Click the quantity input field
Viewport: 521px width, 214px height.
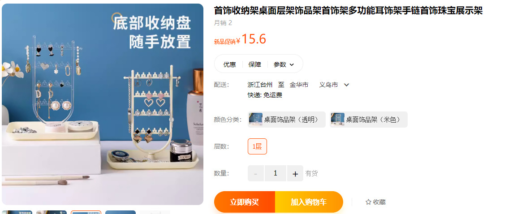276,173
